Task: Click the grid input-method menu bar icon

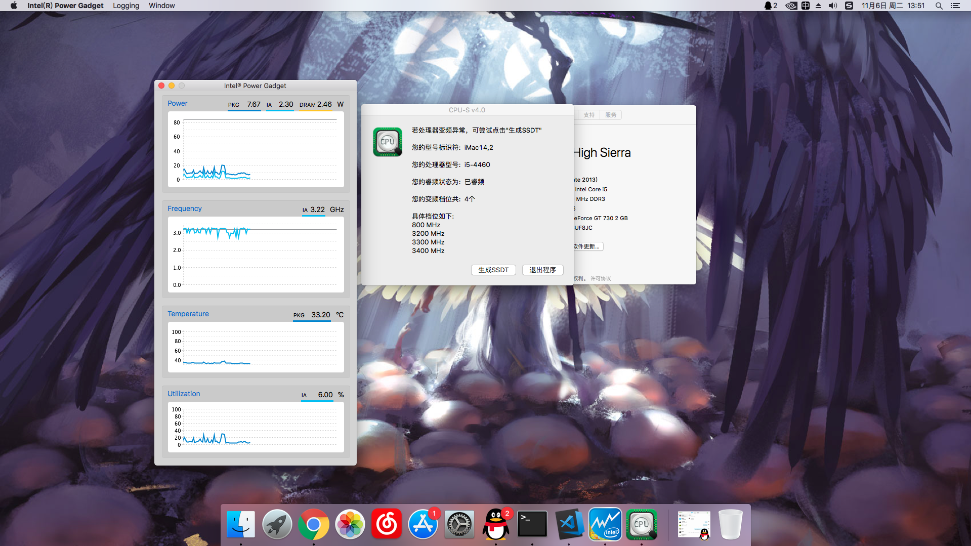Action: [x=805, y=6]
